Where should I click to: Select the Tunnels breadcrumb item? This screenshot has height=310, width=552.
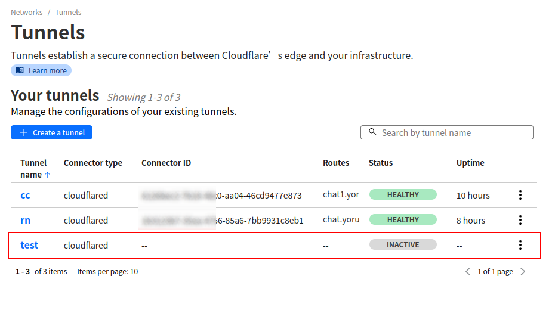tap(68, 12)
